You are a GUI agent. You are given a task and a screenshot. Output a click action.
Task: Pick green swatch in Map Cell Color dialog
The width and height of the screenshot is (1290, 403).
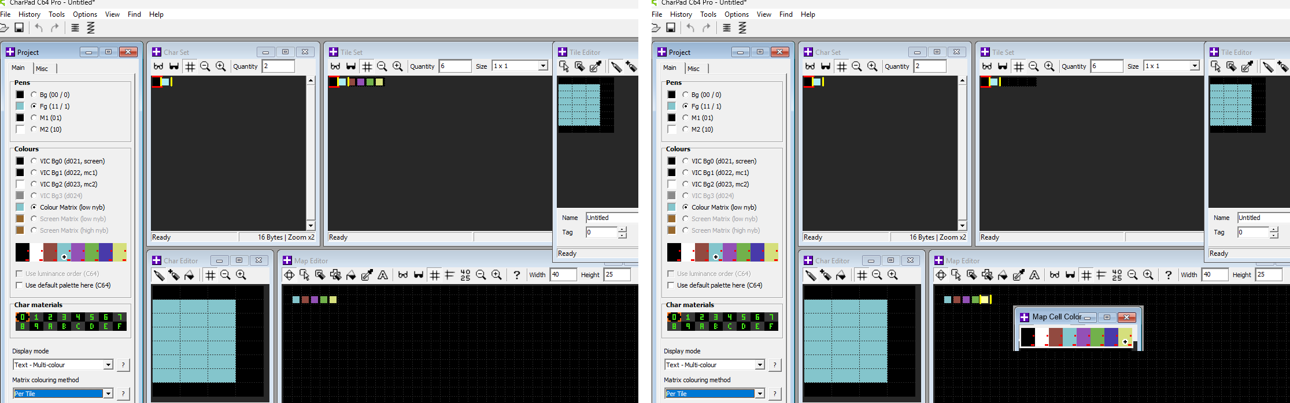coord(1097,337)
